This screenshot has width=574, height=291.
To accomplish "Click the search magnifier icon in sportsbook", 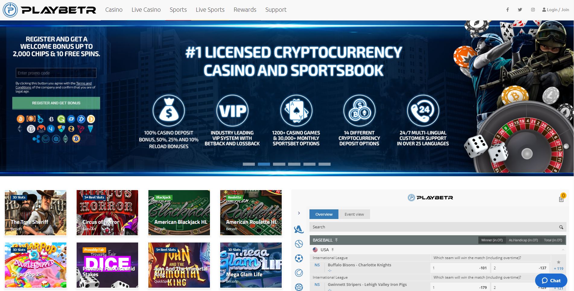I will click(561, 227).
